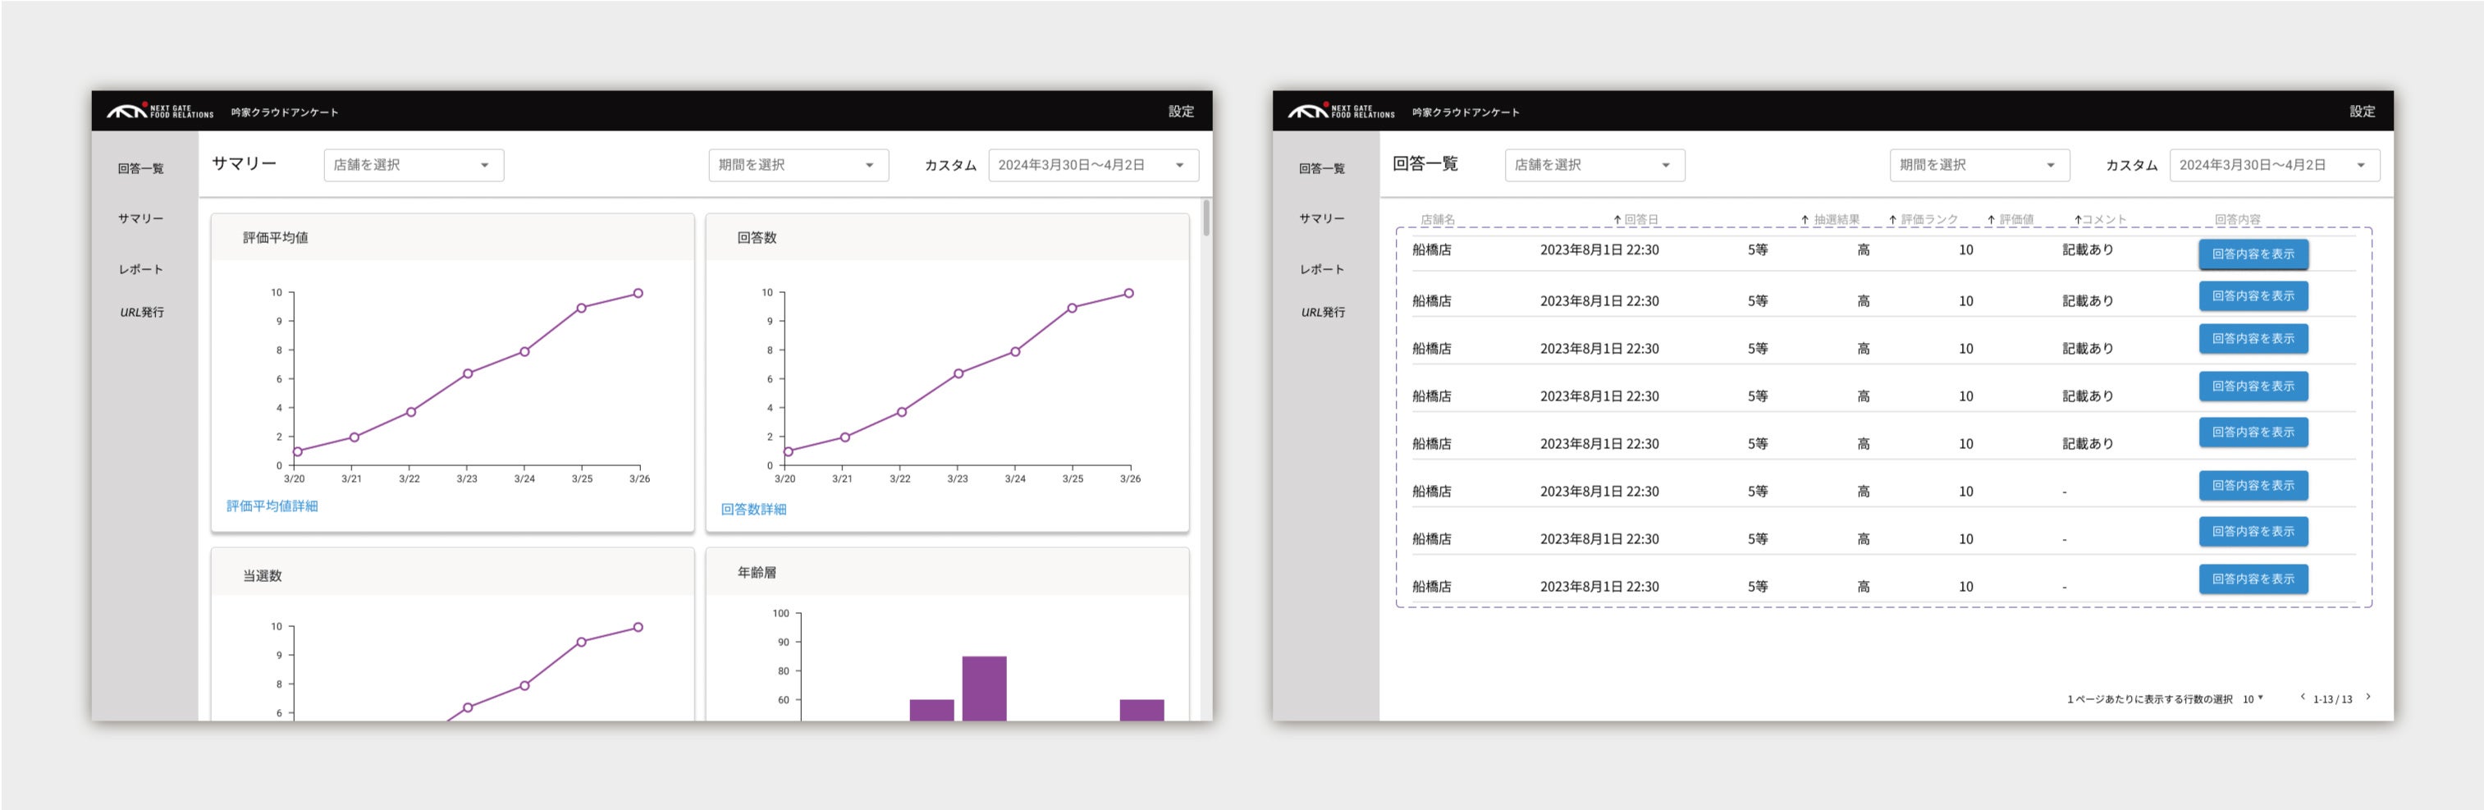Click 回答内容を表示 in the first table row
Image resolution: width=2484 pixels, height=810 pixels.
point(2253,254)
